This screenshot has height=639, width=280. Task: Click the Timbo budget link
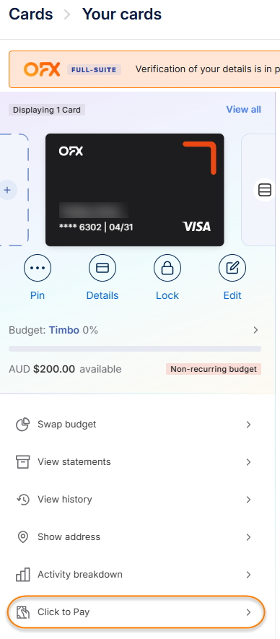64,330
